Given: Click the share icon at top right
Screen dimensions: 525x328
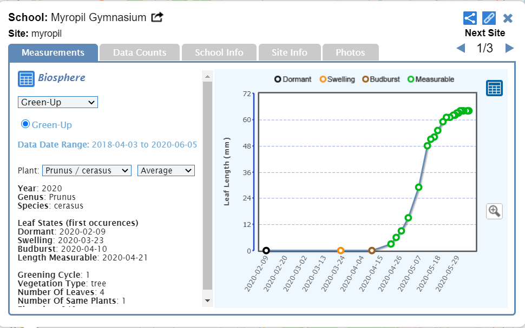Looking at the screenshot, I should pyautogui.click(x=470, y=18).
